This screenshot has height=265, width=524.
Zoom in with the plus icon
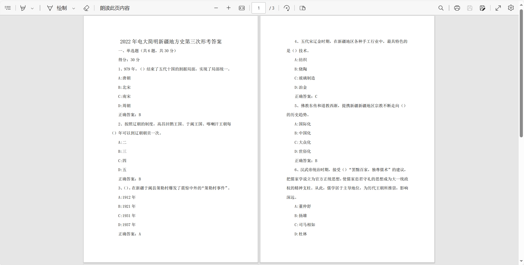(x=228, y=8)
